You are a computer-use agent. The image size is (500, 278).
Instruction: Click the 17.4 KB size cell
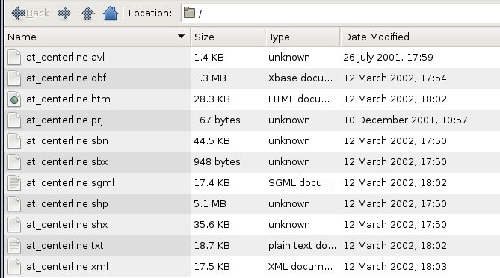212,183
